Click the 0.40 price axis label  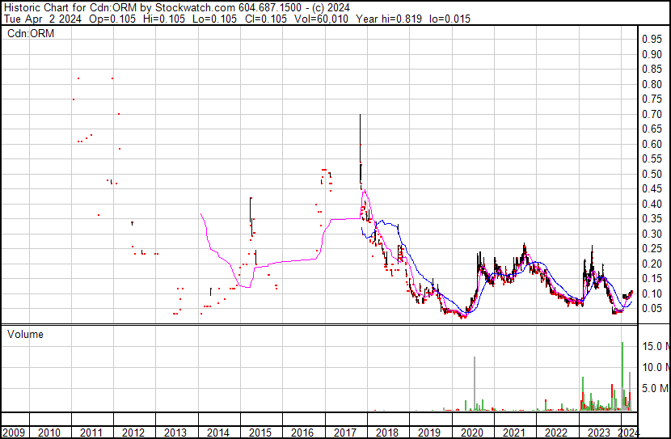652,204
